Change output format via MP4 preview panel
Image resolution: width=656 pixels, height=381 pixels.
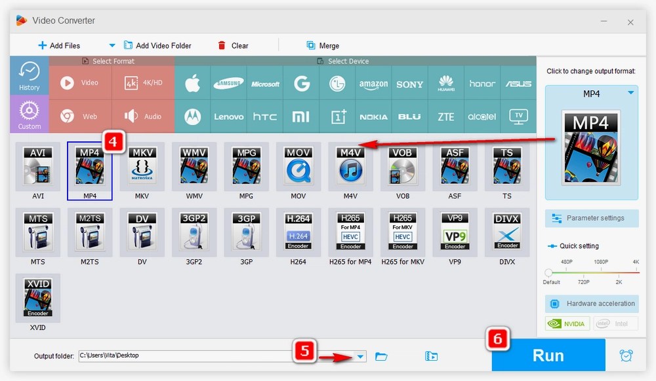(x=590, y=149)
